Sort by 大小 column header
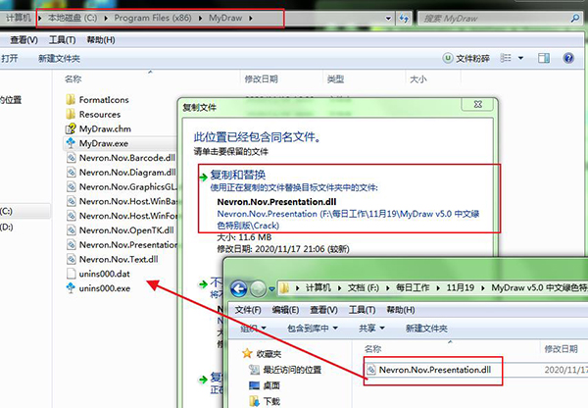 tap(418, 78)
